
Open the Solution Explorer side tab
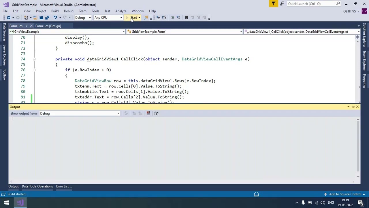pos(364,35)
